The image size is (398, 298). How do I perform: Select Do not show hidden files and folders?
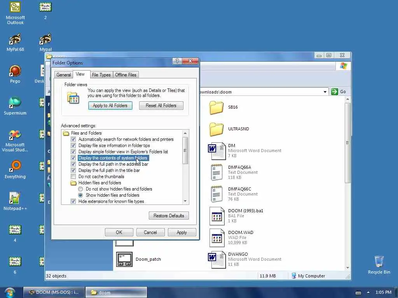80,189
